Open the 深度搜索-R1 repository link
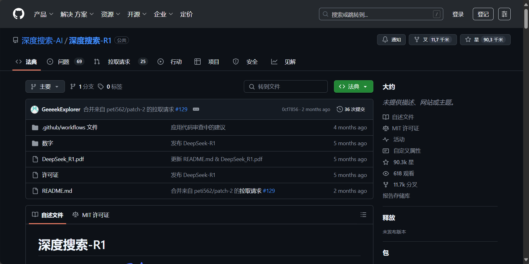 tap(90, 40)
